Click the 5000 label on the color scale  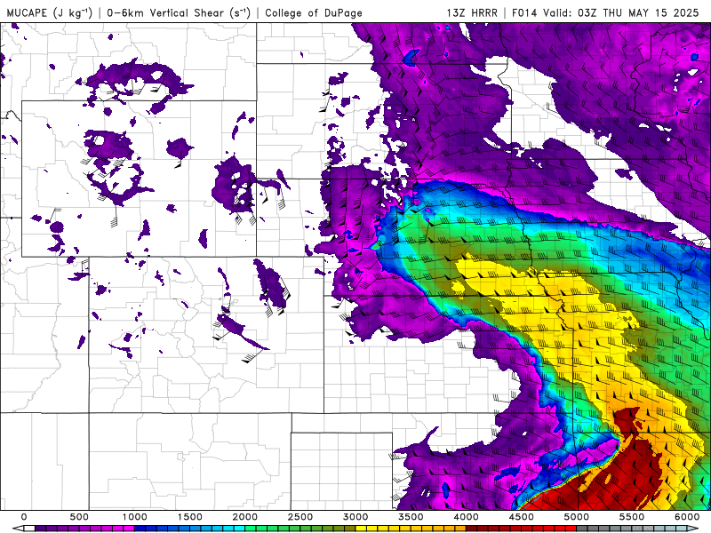(x=577, y=517)
